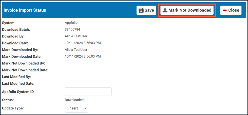The width and height of the screenshot is (248, 115).
Task: Open the Update Type dropdown showing Insert
Action: click(77, 108)
